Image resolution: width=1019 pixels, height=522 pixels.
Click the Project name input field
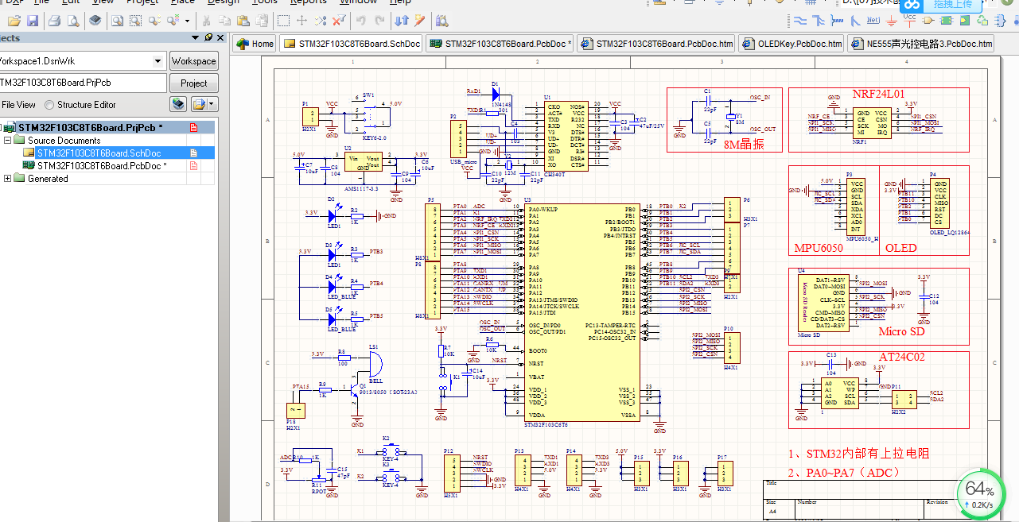[x=84, y=83]
